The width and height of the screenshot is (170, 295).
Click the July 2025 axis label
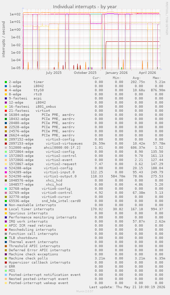[54, 73]
